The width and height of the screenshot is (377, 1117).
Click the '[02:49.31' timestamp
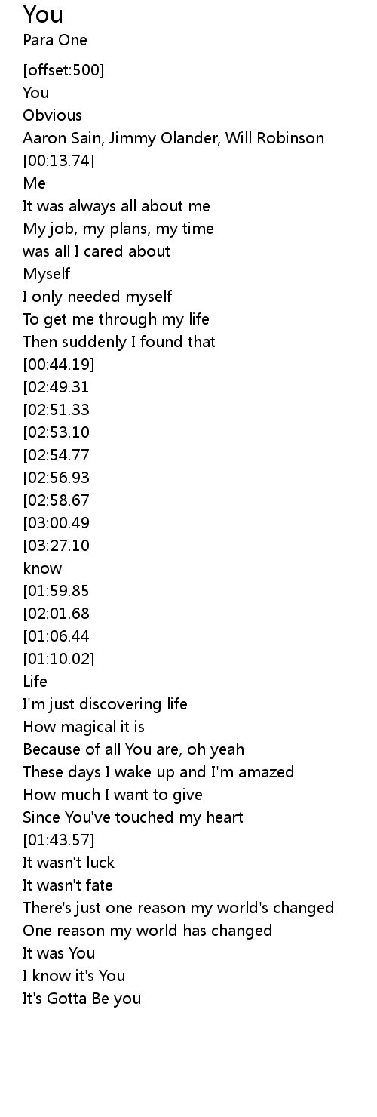click(57, 387)
